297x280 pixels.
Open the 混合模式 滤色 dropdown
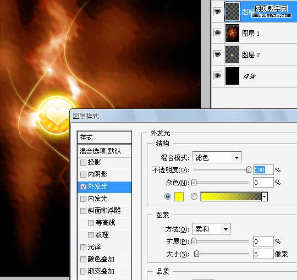click(x=217, y=157)
